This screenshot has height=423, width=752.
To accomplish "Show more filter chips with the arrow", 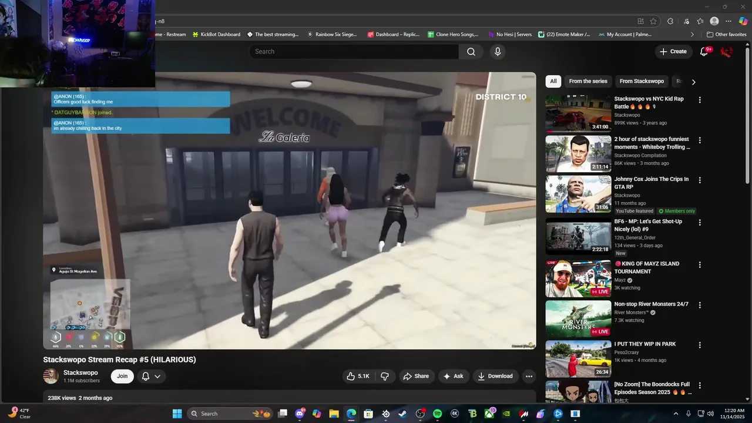I will [x=693, y=82].
